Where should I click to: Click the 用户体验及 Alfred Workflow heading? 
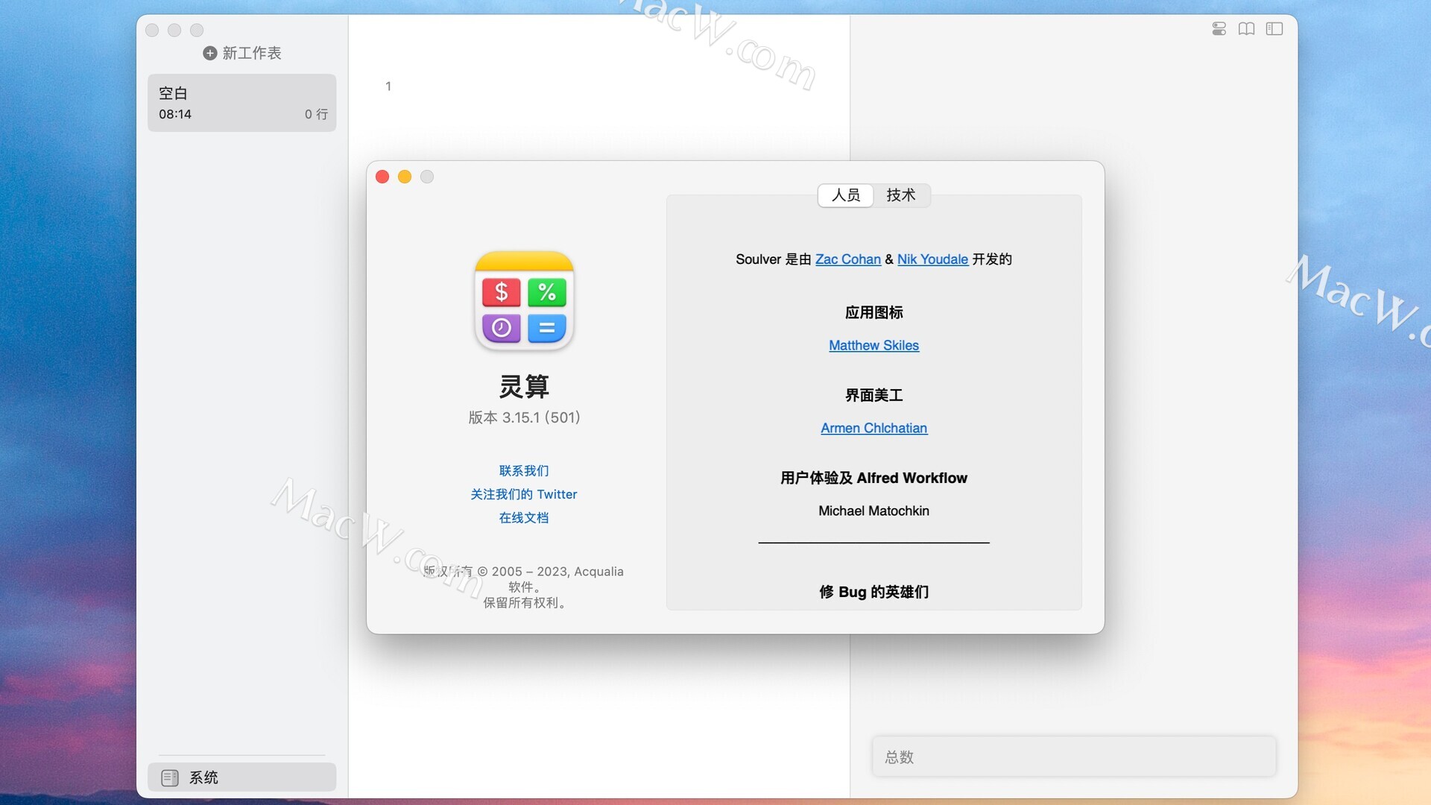(x=874, y=479)
